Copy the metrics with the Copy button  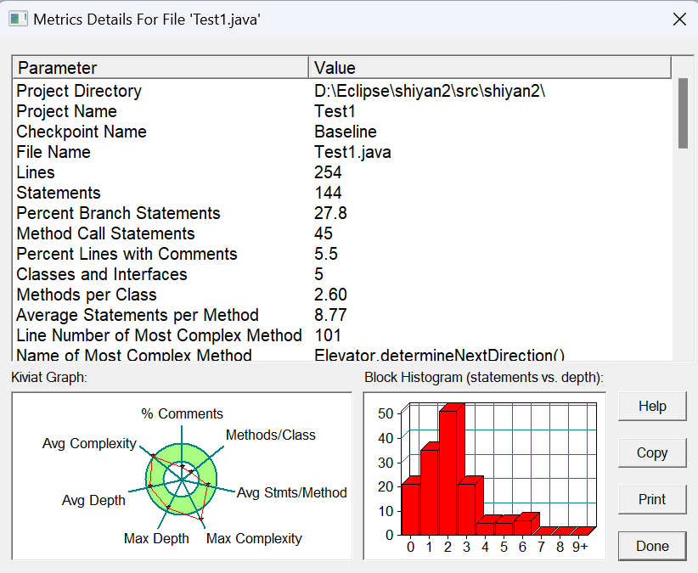coord(652,453)
